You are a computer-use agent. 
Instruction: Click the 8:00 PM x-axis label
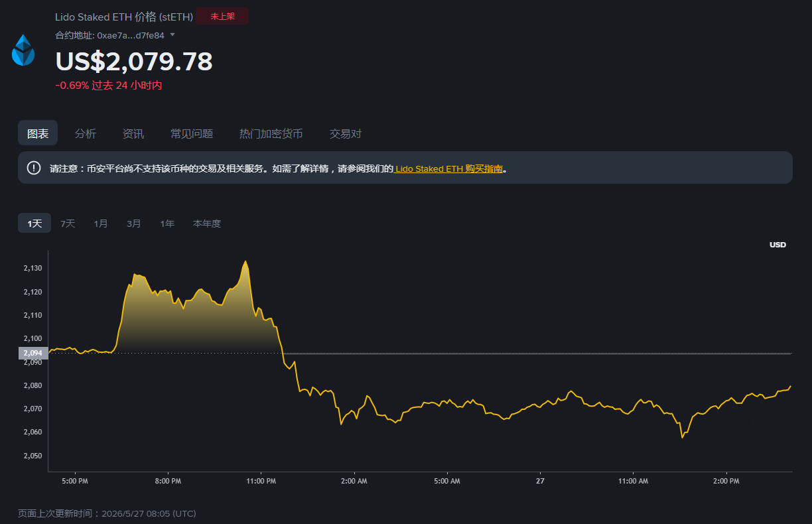tap(167, 481)
